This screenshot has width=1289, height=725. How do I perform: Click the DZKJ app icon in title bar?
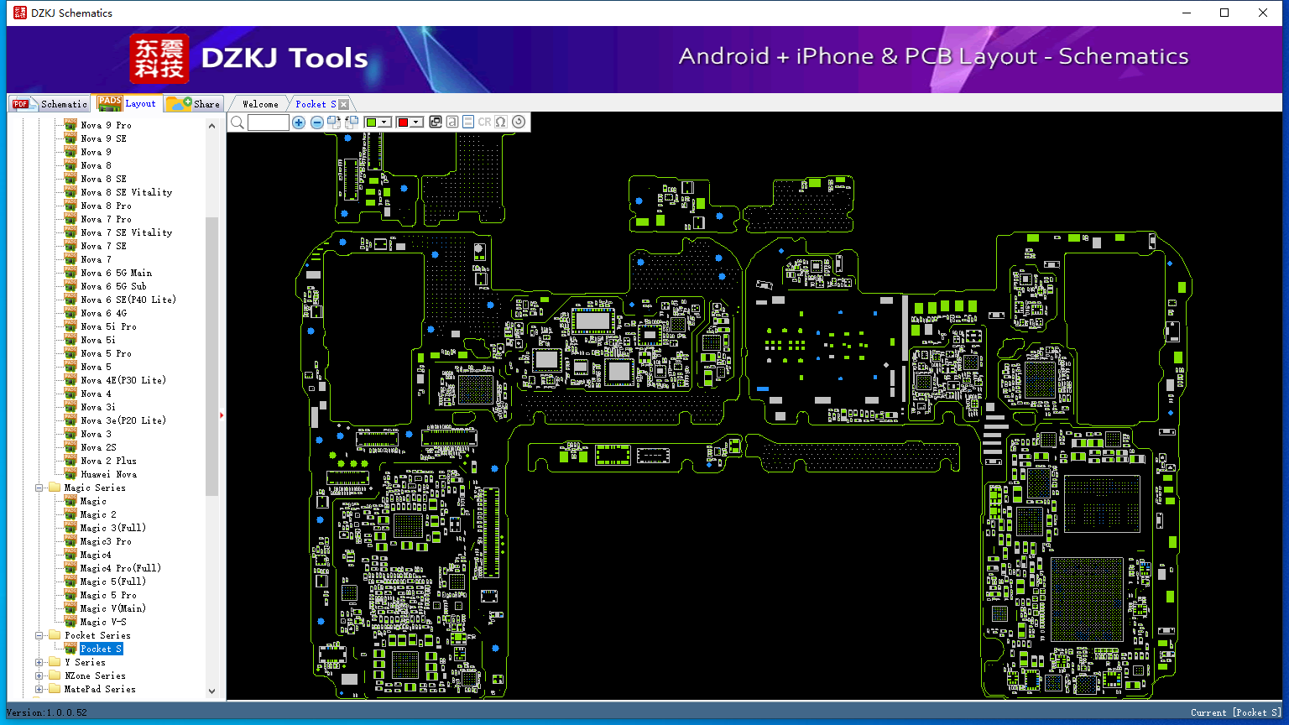[20, 13]
